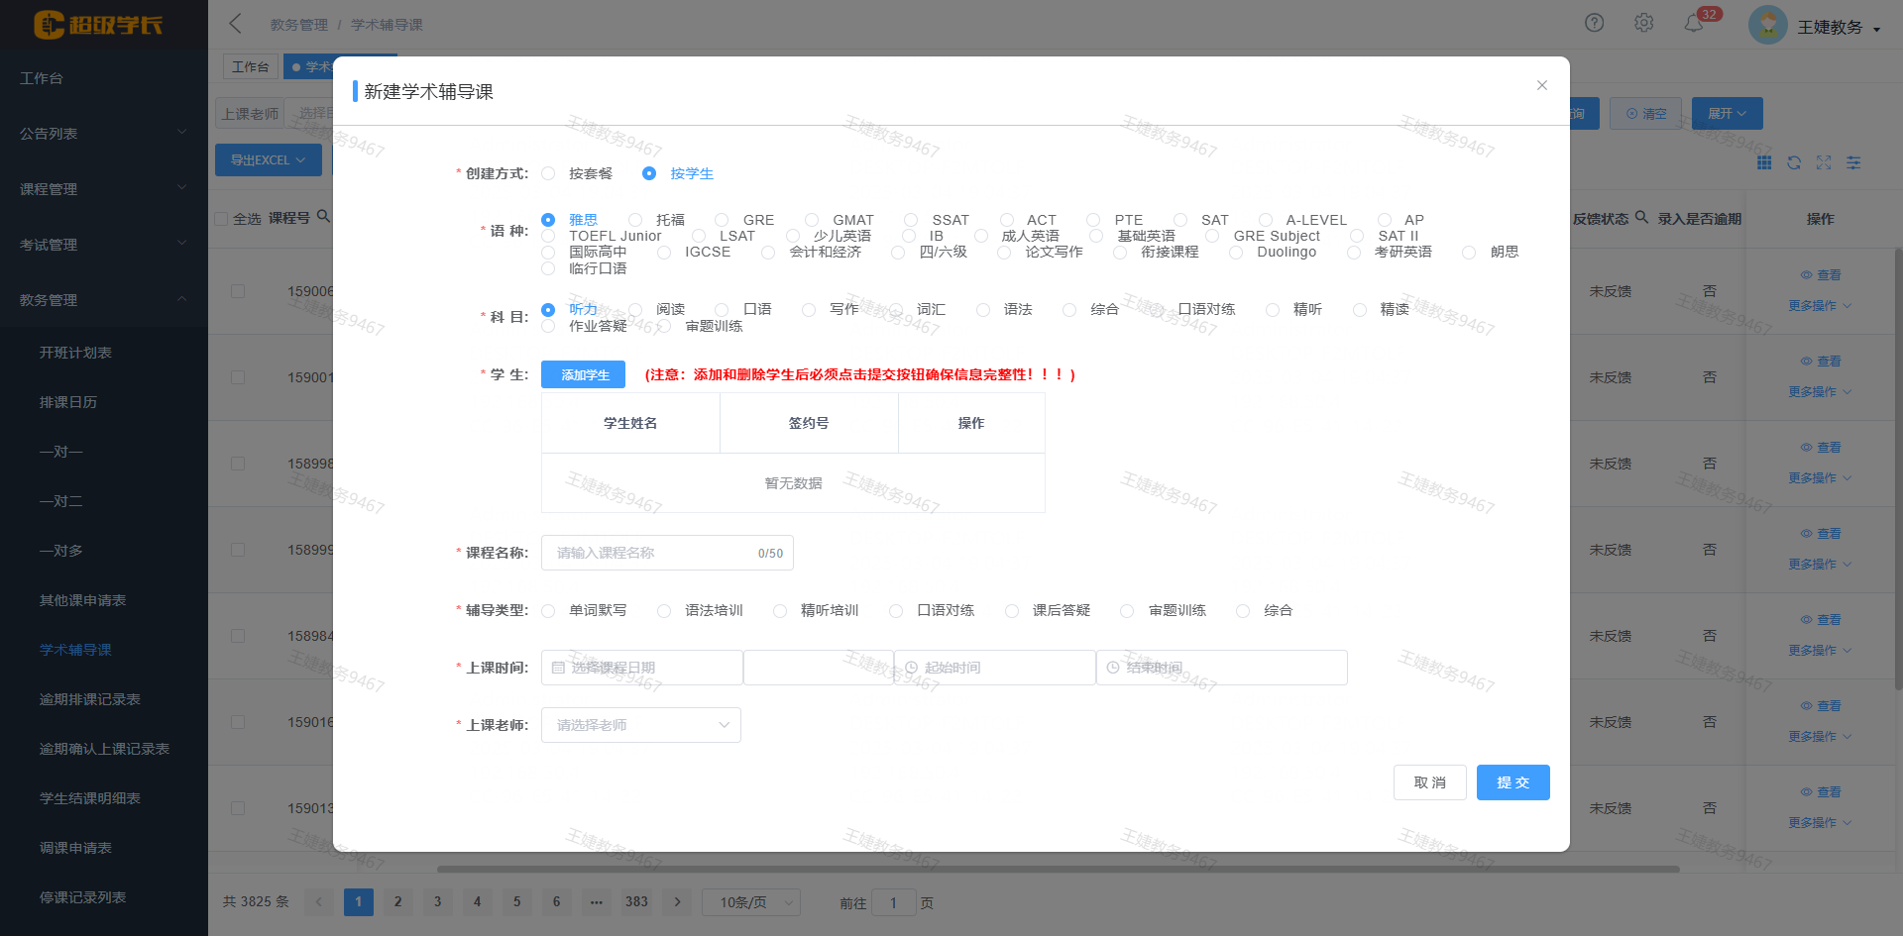The image size is (1903, 936).
Task: Choose the 单词默写 tutoring type
Action: pos(549,611)
